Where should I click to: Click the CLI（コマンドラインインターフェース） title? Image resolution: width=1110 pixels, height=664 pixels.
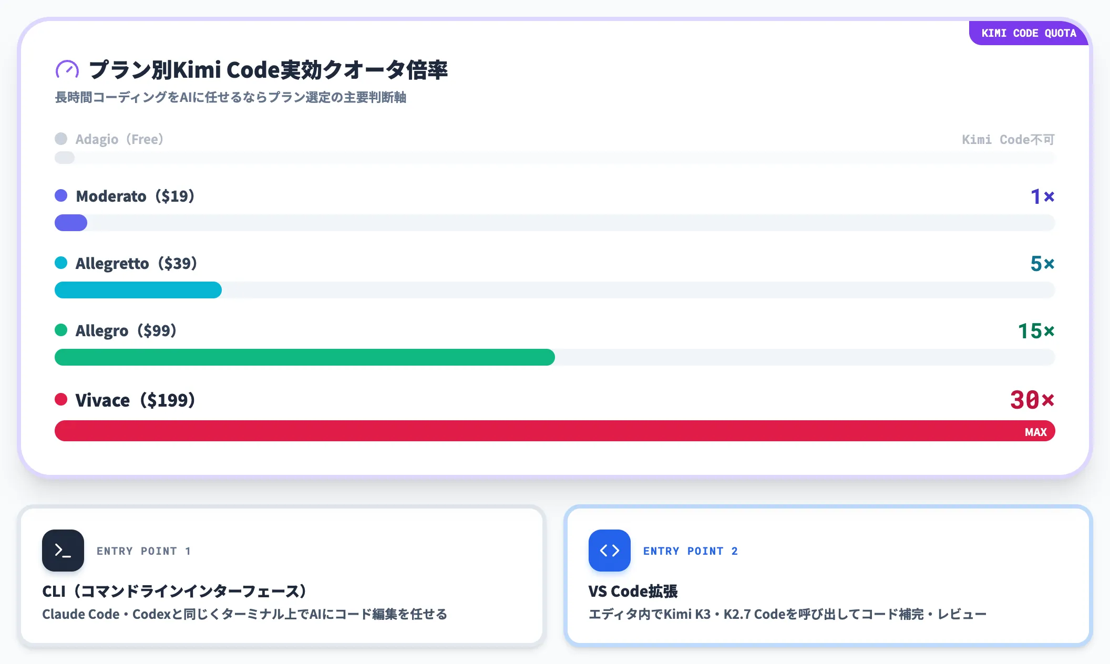174,592
